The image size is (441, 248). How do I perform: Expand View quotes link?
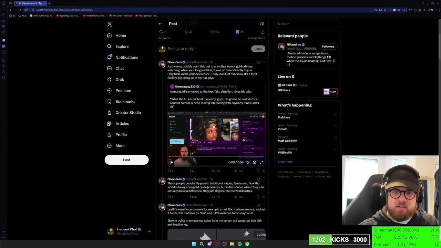pyautogui.click(x=256, y=38)
